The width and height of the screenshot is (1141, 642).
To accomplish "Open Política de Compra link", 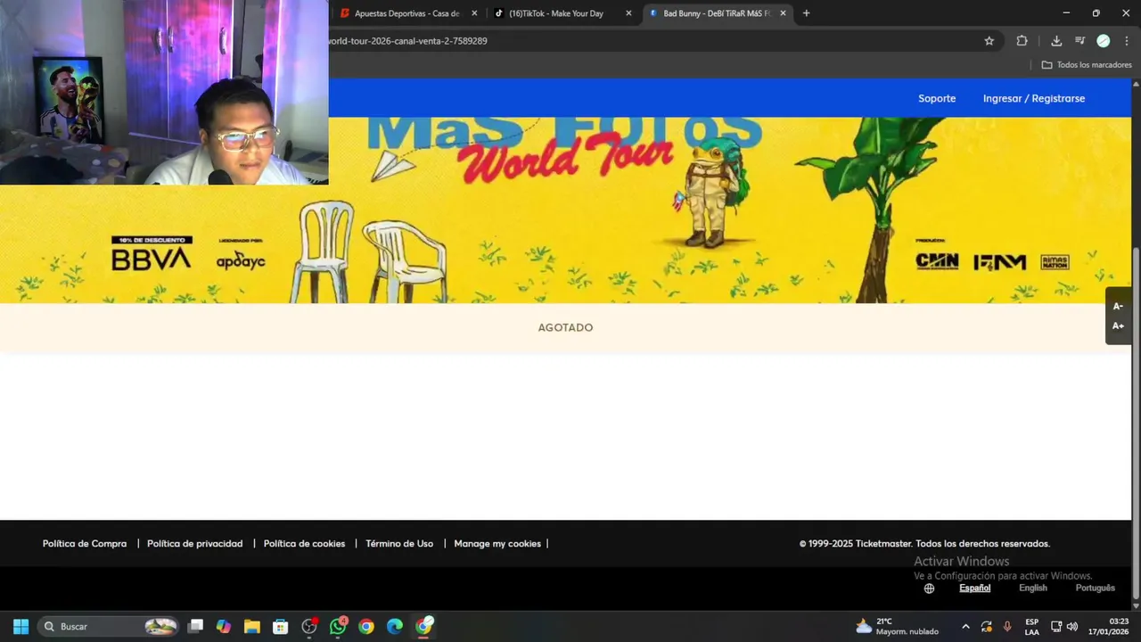I will click(x=85, y=544).
